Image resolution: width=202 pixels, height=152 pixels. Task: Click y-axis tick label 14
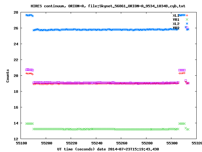pos(16,123)
